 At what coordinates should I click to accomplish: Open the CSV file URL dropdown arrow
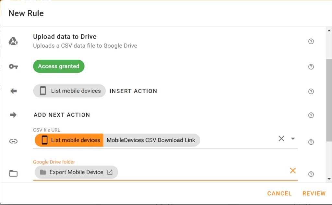(293, 139)
